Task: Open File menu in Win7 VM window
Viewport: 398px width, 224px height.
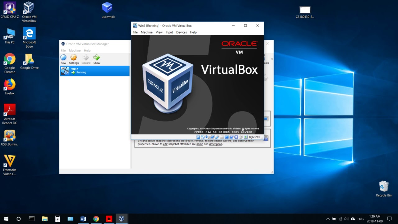Action: (135, 32)
